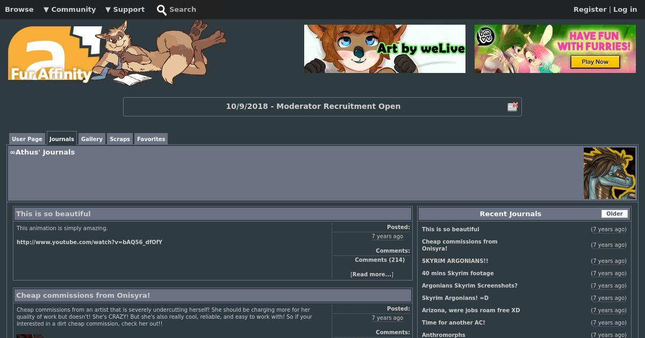Open the Art by weLive ad
The height and width of the screenshot is (338, 645).
pyautogui.click(x=385, y=49)
